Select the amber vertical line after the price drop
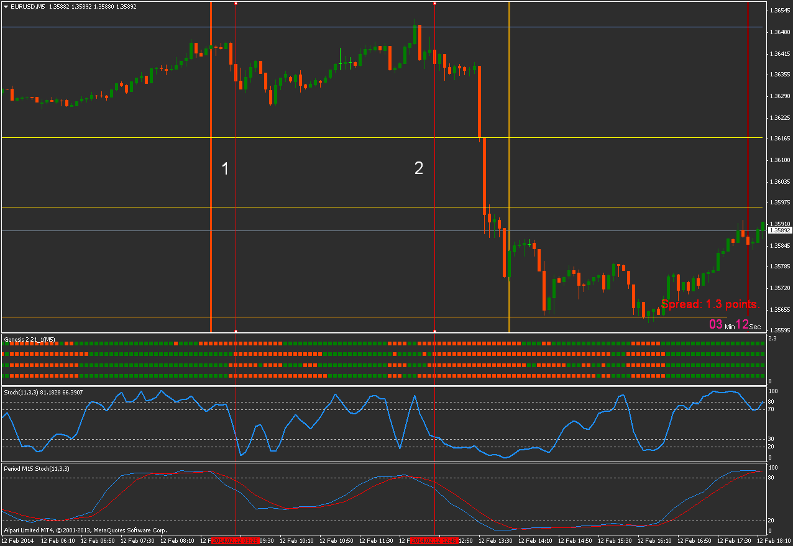This screenshot has height=546, width=793. (x=509, y=166)
